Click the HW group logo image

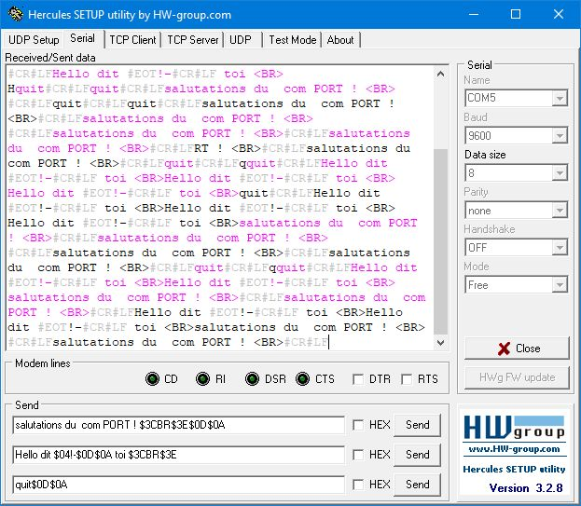tap(515, 435)
